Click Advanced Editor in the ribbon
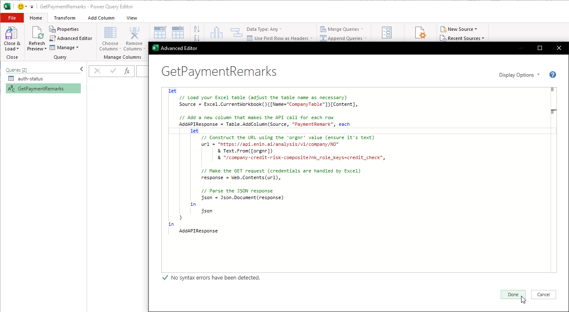 pyautogui.click(x=71, y=38)
